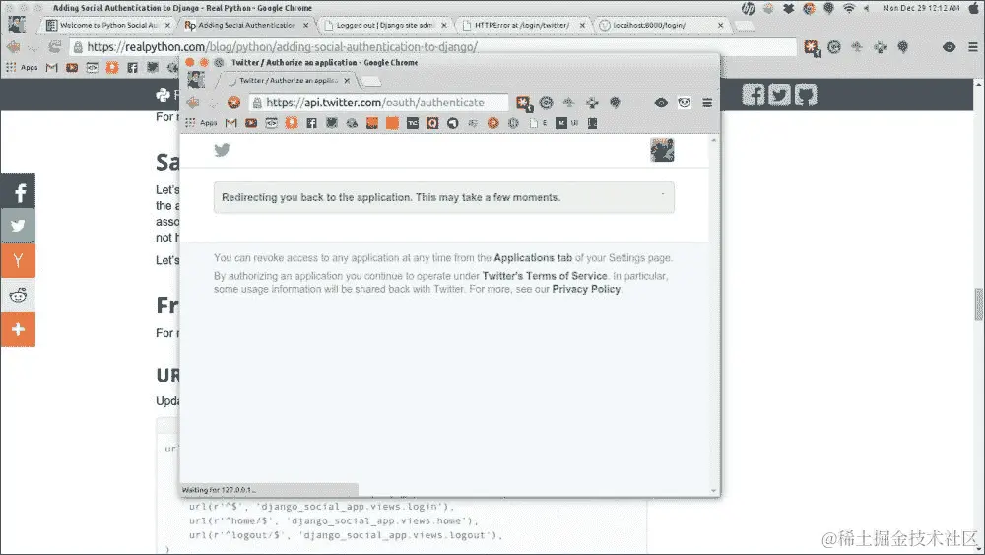
Task: Go back in the Real Python main window
Action: (x=13, y=47)
